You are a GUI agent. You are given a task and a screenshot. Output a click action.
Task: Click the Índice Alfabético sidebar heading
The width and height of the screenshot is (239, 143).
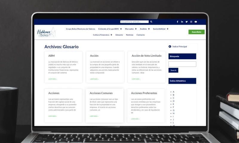coord(182,81)
